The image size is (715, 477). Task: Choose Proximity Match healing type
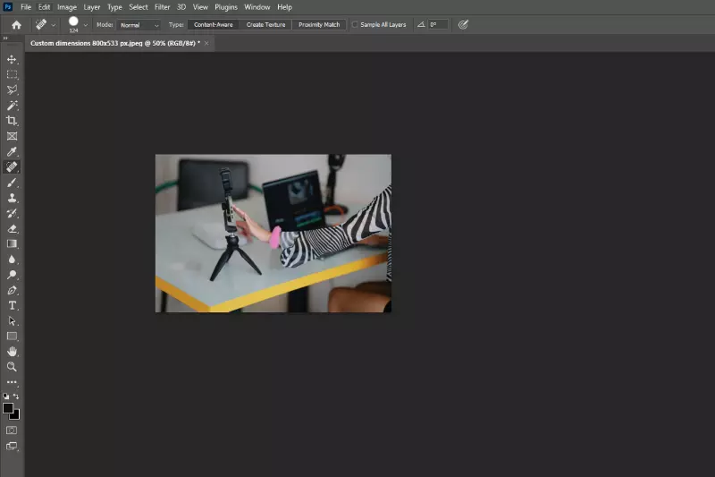click(319, 25)
